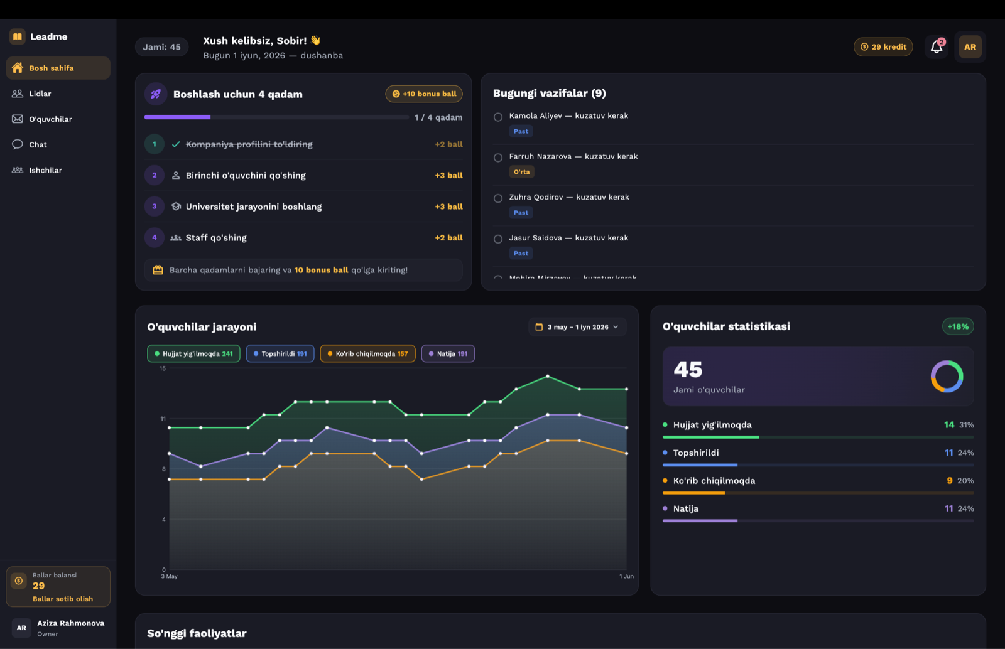
Task: Click the gift icon in the bonus hint bar
Action: coord(158,270)
